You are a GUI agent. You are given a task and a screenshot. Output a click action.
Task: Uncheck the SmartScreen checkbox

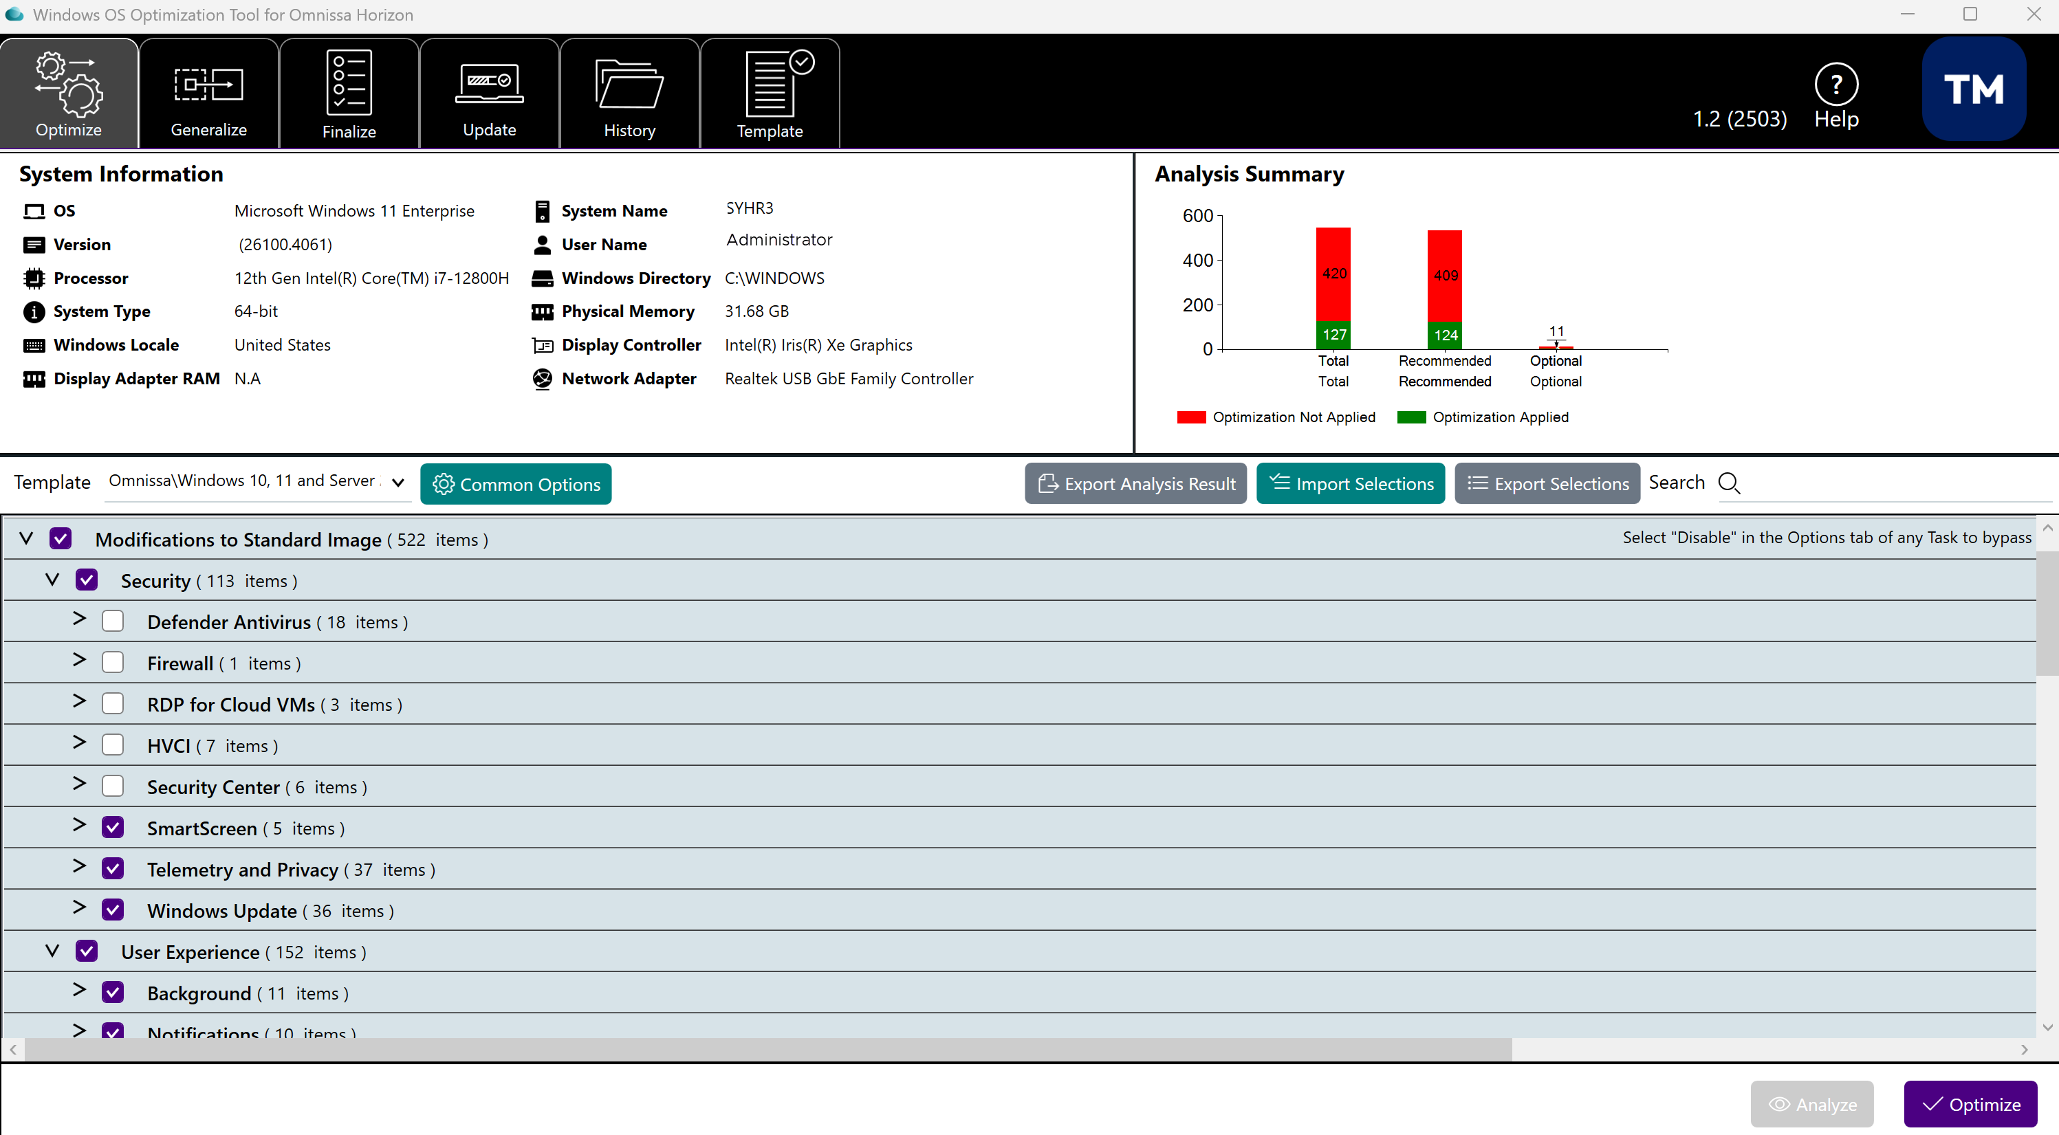click(x=113, y=827)
